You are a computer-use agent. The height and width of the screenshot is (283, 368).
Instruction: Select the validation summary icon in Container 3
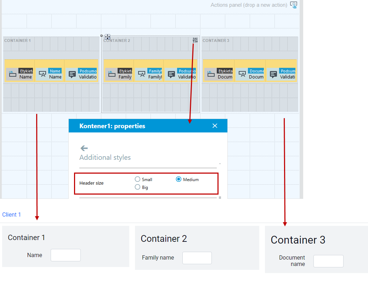pyautogui.click(x=273, y=74)
